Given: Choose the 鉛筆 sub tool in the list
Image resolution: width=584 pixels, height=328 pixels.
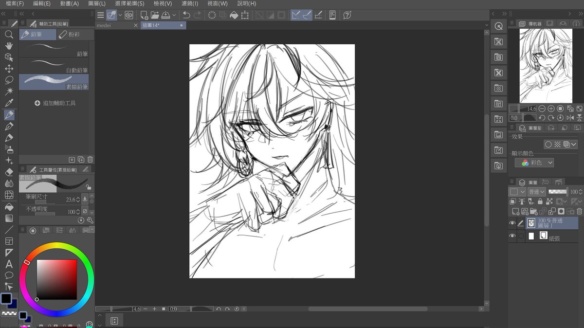Looking at the screenshot, I should [54, 50].
